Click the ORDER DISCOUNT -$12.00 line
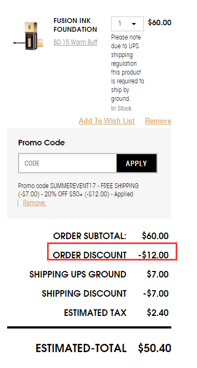 click(x=111, y=255)
